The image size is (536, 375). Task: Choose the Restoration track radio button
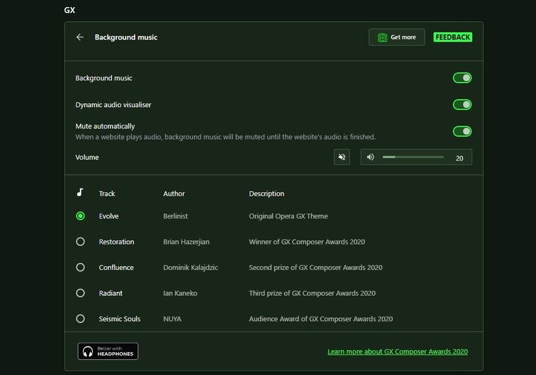[x=81, y=241]
